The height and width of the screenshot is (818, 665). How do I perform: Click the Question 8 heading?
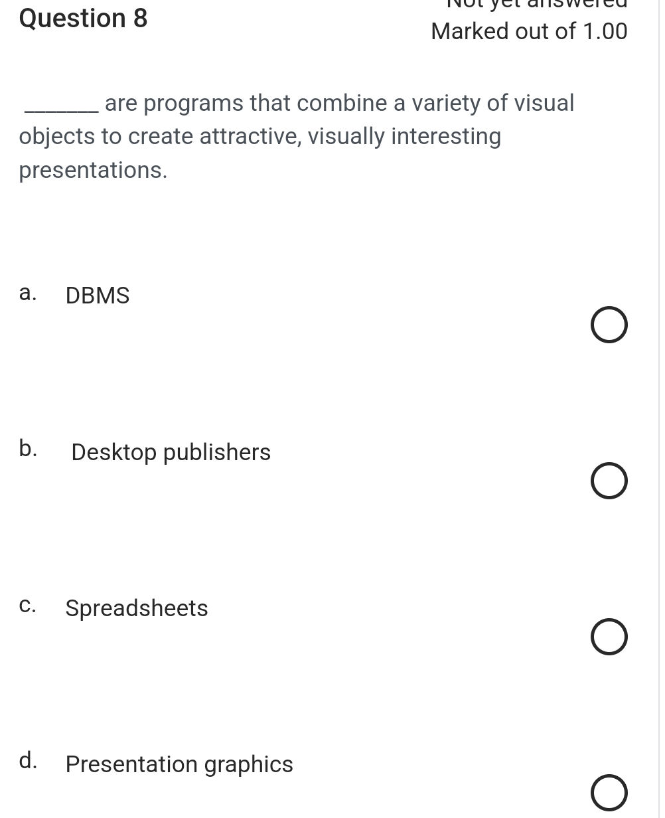coord(83,18)
